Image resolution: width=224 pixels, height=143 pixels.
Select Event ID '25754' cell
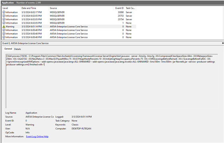point(121,19)
